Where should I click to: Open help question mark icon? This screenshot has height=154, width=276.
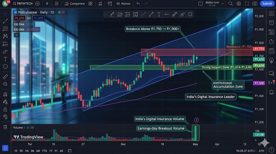tap(271, 150)
